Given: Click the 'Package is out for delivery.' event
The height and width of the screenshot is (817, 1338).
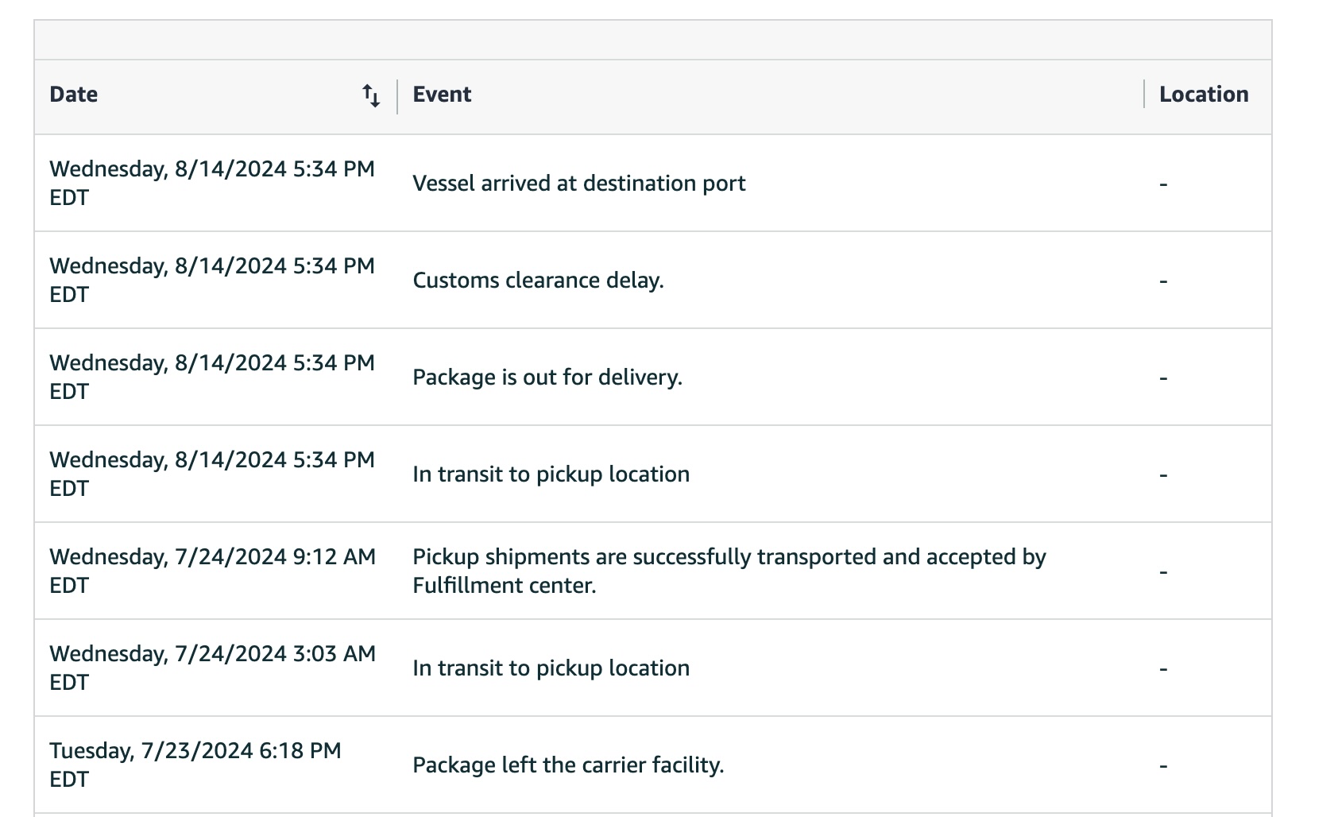Looking at the screenshot, I should [x=547, y=378].
